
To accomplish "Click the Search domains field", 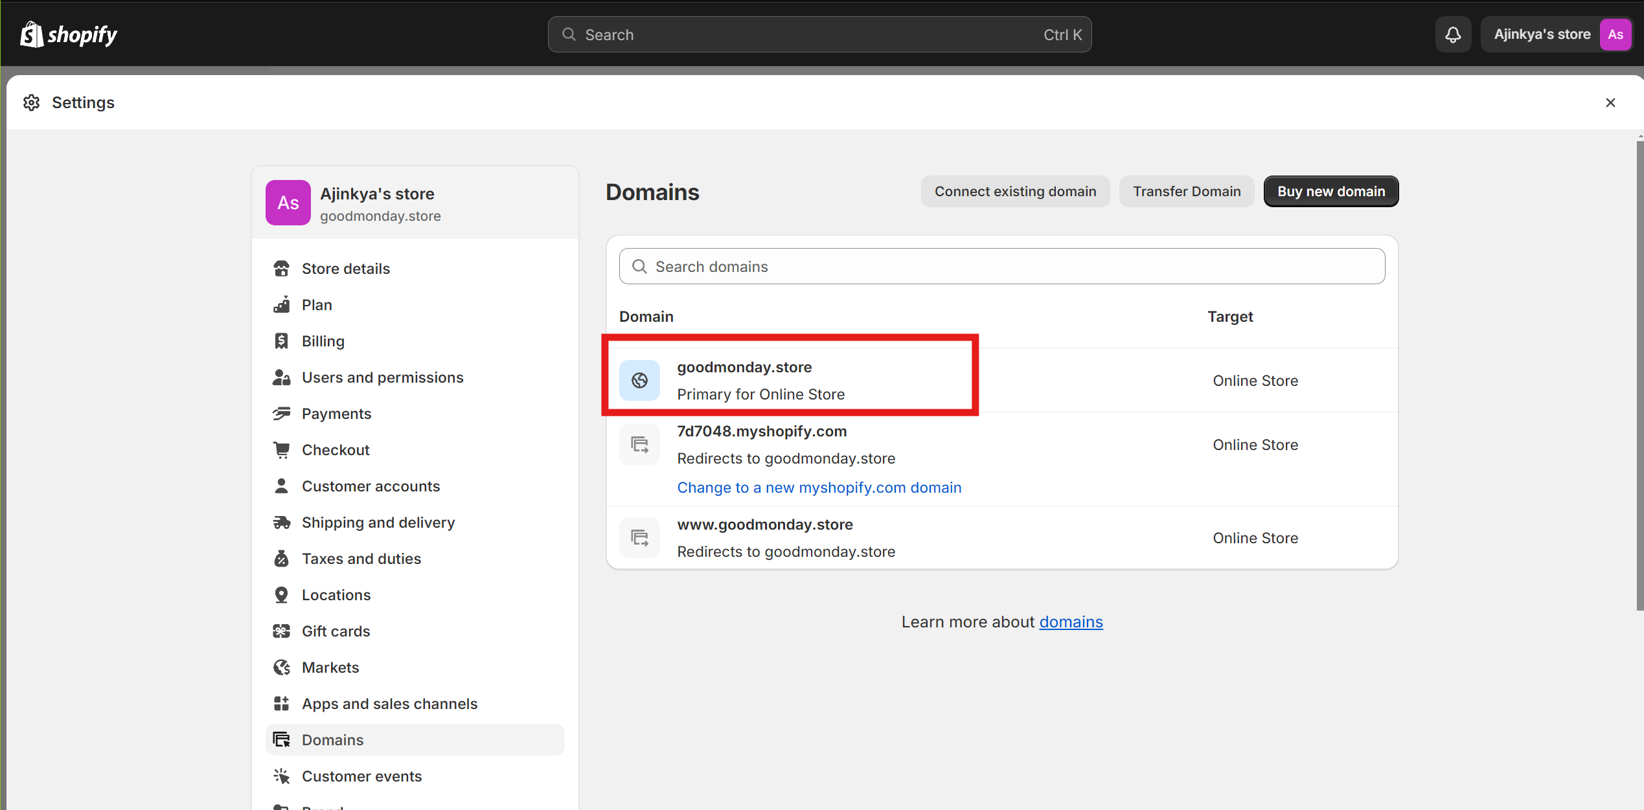I will point(1001,267).
